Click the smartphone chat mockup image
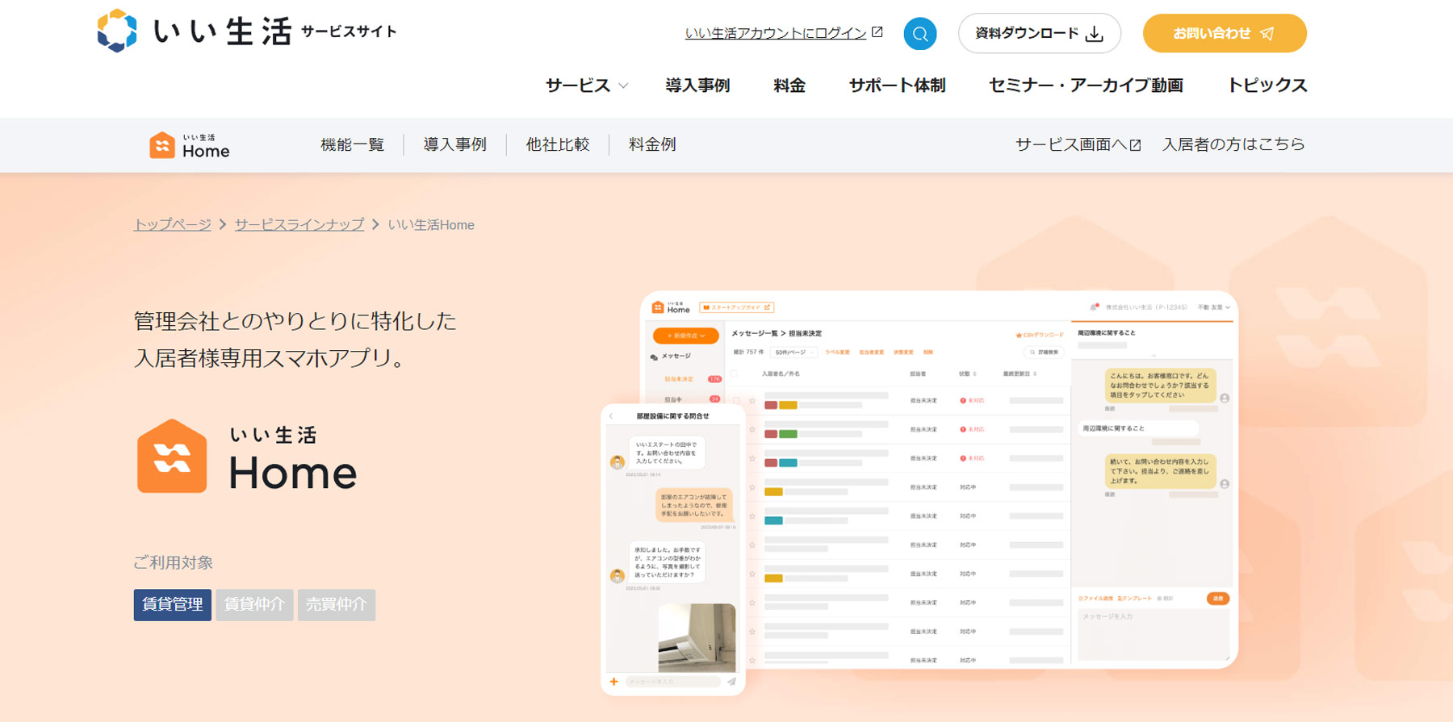The height and width of the screenshot is (722, 1453). pyautogui.click(x=673, y=549)
